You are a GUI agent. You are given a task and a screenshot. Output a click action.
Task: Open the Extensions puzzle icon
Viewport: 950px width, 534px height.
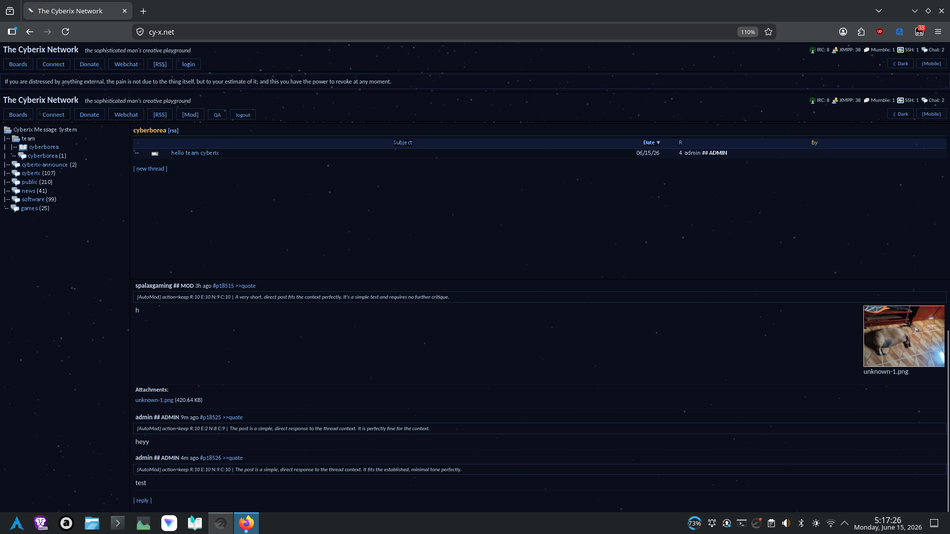click(861, 32)
